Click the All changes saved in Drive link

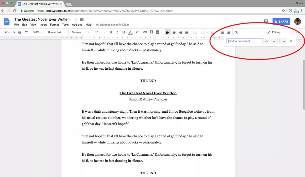(x=112, y=25)
